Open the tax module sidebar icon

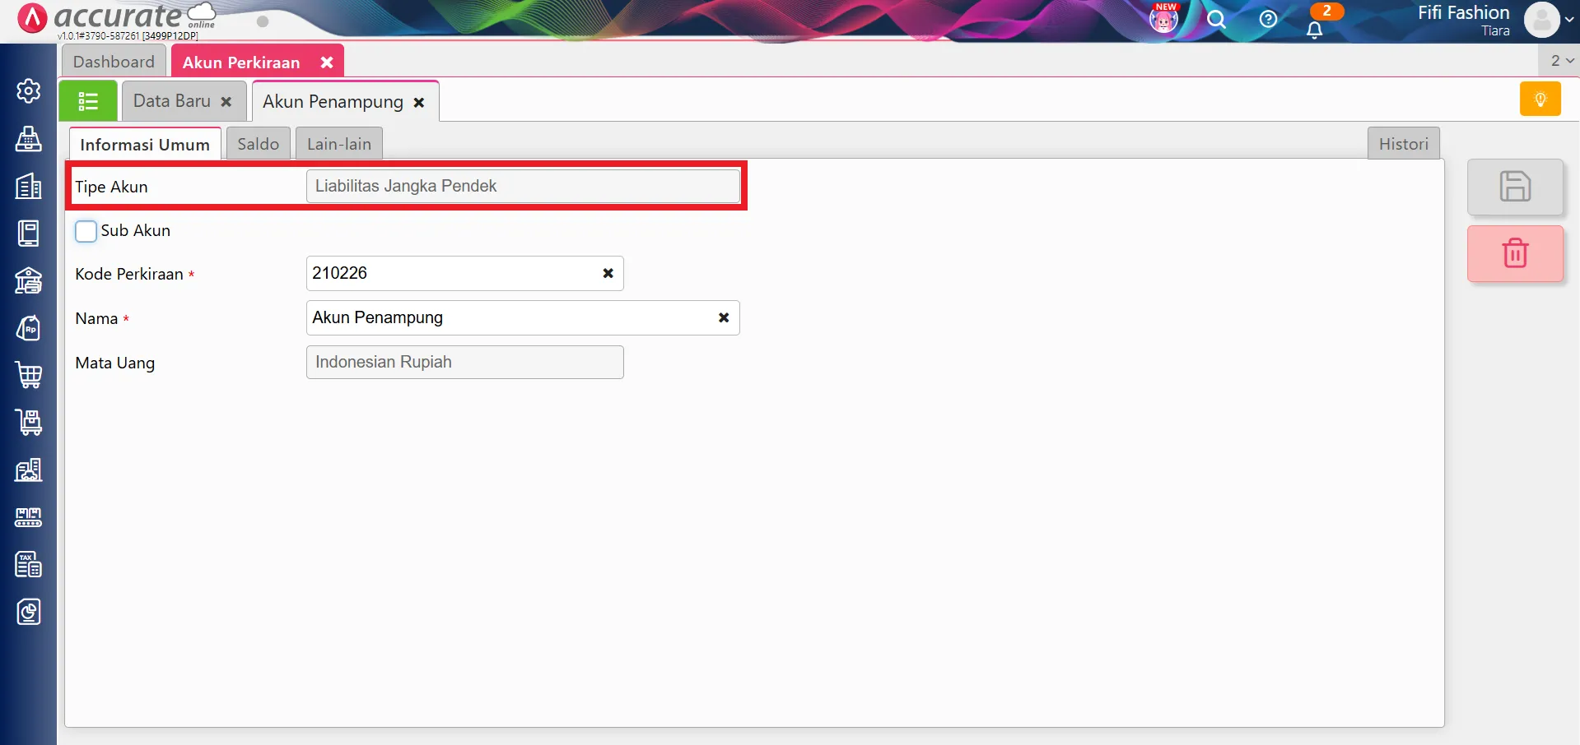pyautogui.click(x=29, y=565)
